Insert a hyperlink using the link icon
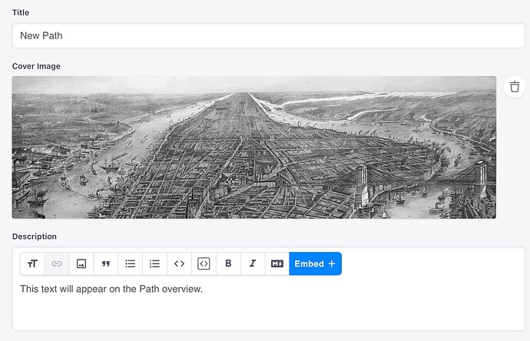Screen dimensions: 530x341 click(x=57, y=263)
